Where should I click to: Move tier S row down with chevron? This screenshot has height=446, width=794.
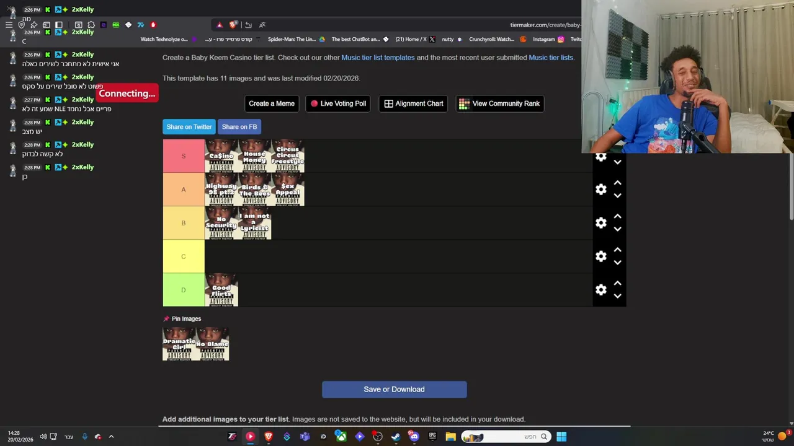[x=617, y=162]
